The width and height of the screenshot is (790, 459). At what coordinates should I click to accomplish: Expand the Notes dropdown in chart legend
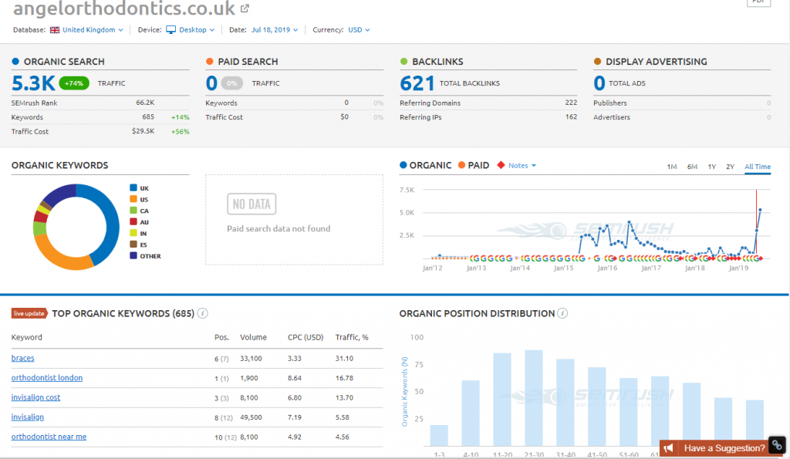tap(522, 165)
